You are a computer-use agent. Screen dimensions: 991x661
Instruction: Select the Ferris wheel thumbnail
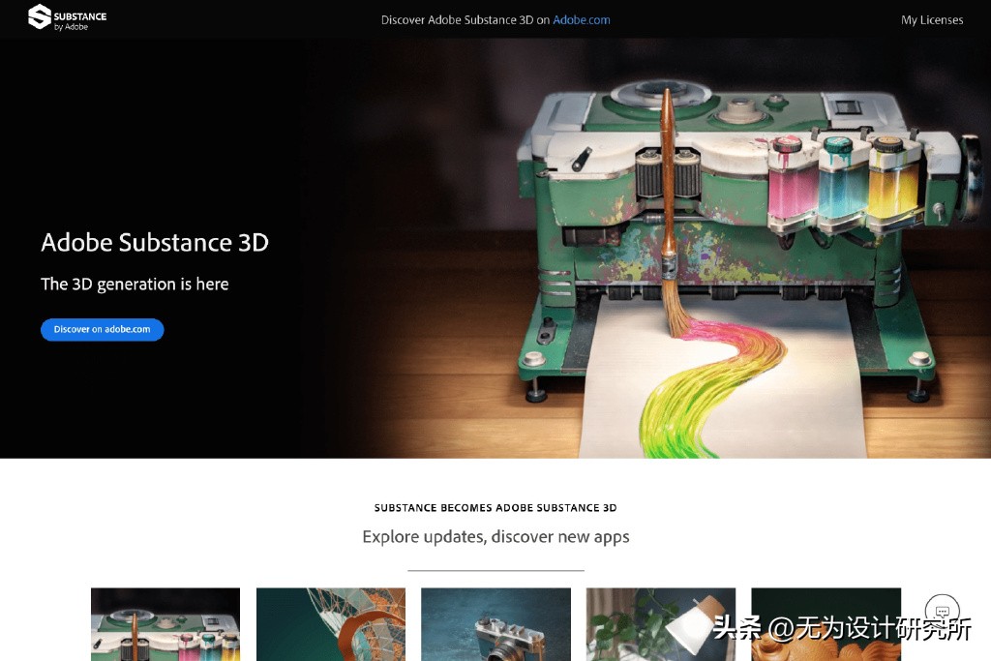330,624
